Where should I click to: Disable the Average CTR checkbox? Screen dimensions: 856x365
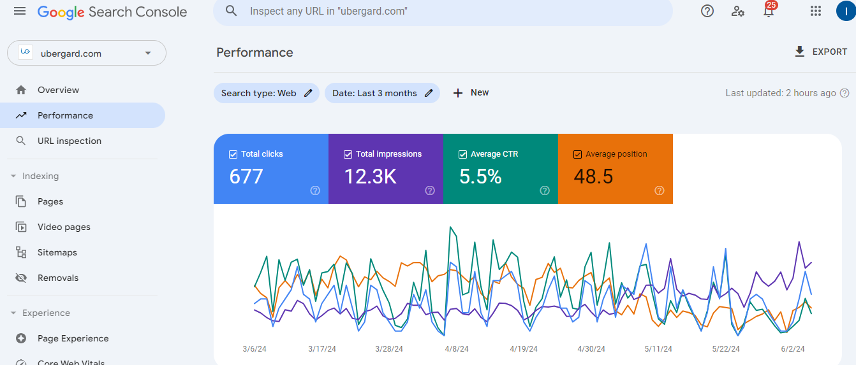pyautogui.click(x=462, y=154)
